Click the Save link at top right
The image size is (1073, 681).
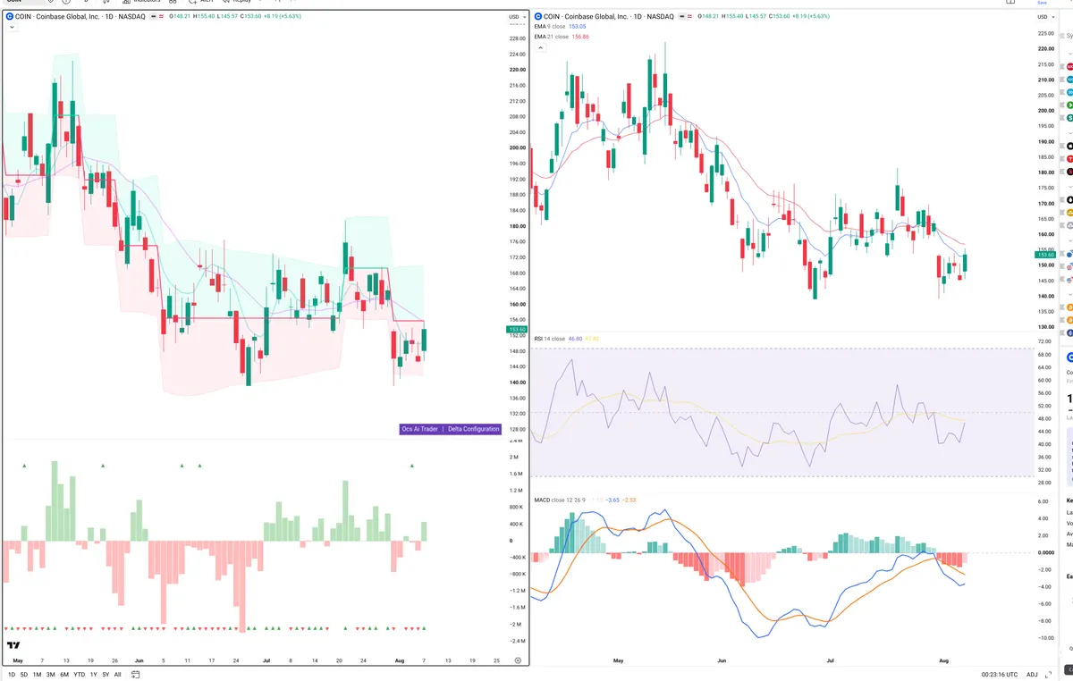[x=1042, y=3]
